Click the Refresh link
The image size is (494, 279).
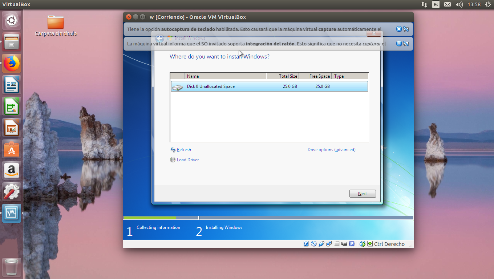184,150
